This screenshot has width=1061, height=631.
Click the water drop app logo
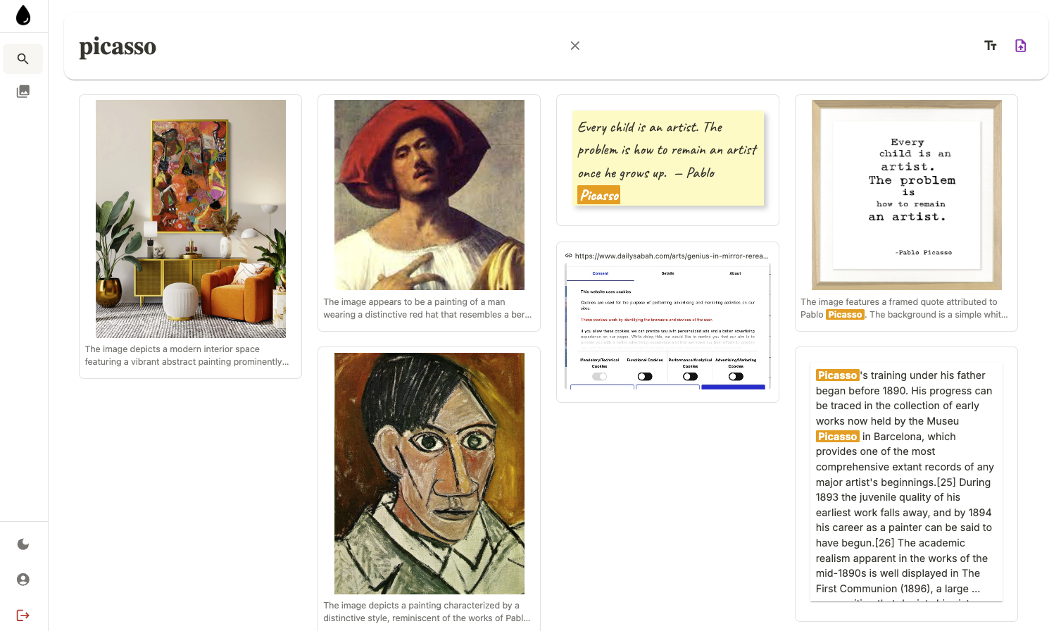pyautogui.click(x=23, y=15)
